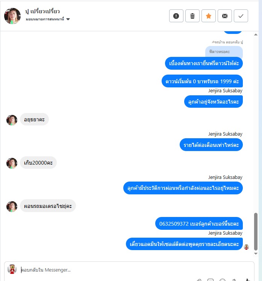Mark conversation as spam with exclamation icon
Screen dimensions: 262x281
(x=176, y=16)
